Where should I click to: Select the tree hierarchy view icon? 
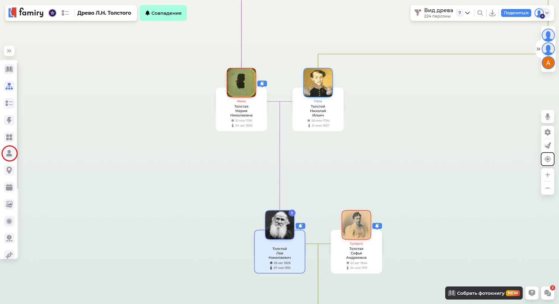click(9, 86)
